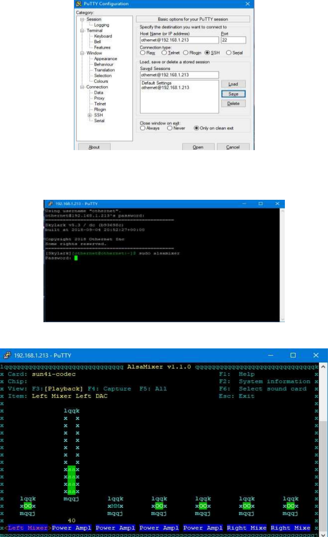Viewport: 328px width, 537px height.
Task: Click the F2: System information text
Action: tap(264, 381)
